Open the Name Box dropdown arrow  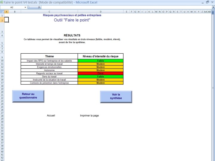25,7
